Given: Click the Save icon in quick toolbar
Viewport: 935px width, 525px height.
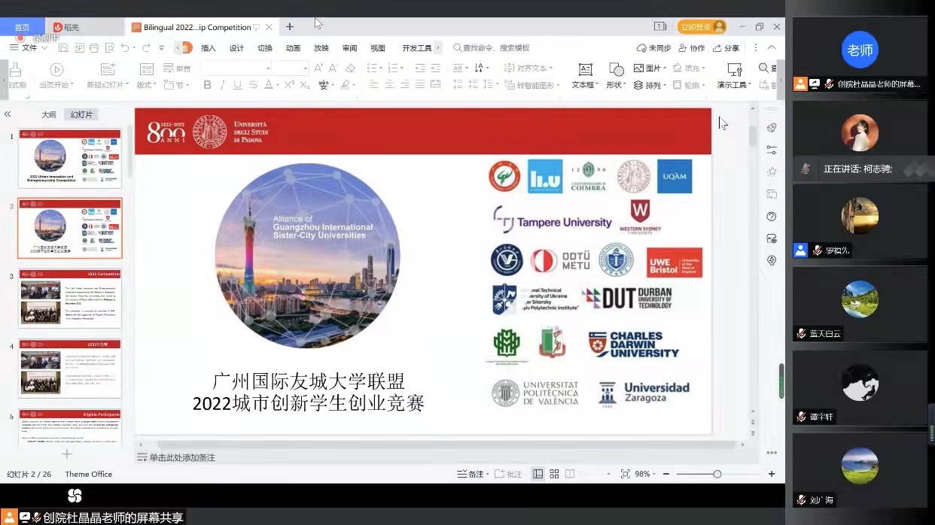Looking at the screenshot, I should [x=63, y=48].
